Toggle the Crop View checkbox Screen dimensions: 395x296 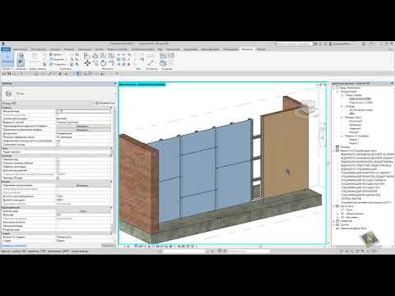tap(58, 160)
